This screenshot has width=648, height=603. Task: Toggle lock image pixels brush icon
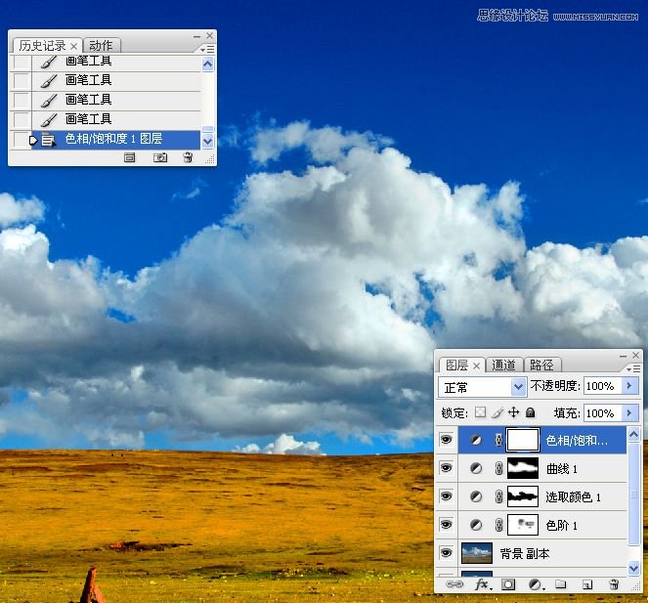[x=498, y=412]
